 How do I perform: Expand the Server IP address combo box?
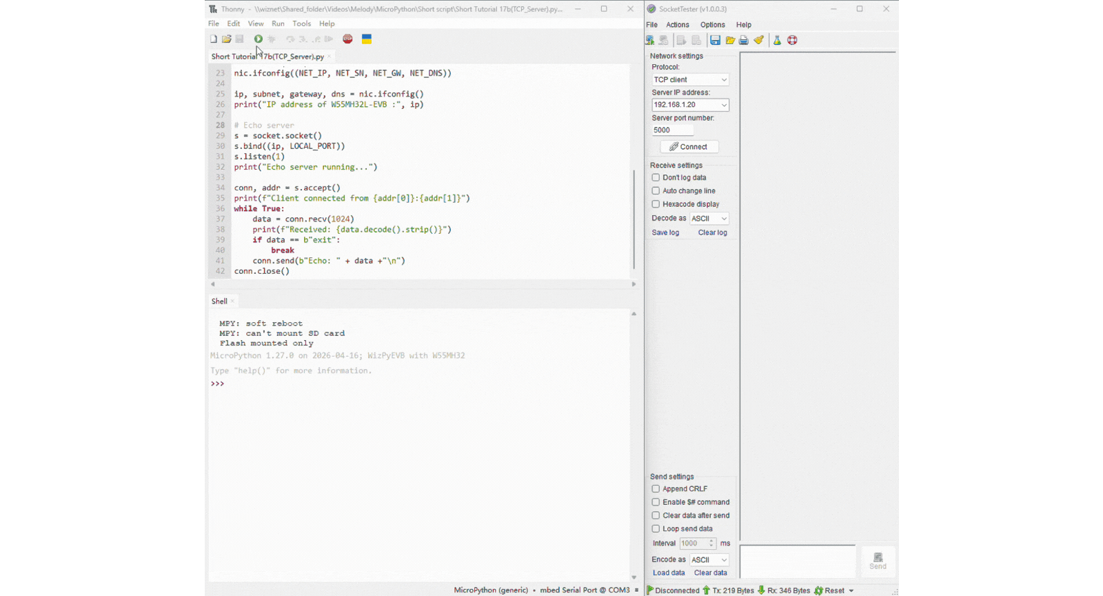click(x=724, y=105)
